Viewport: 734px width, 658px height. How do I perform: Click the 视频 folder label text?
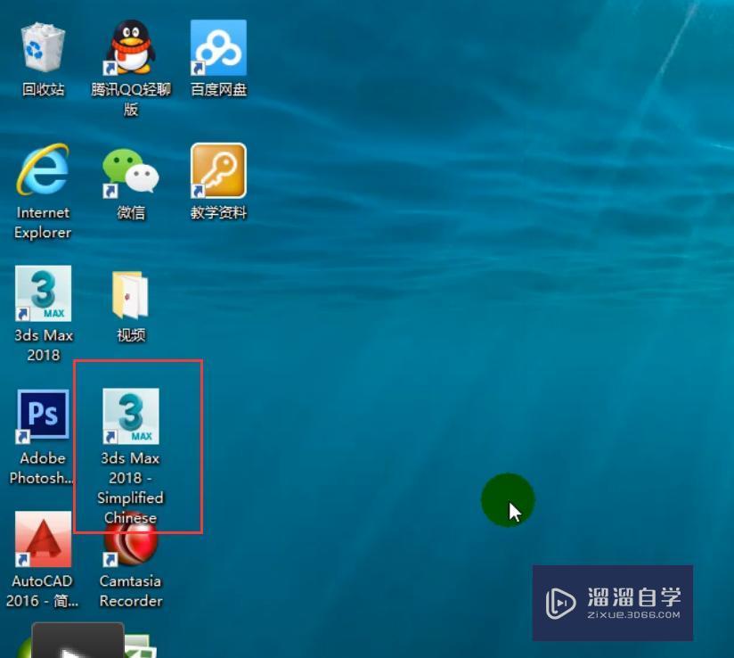[131, 335]
